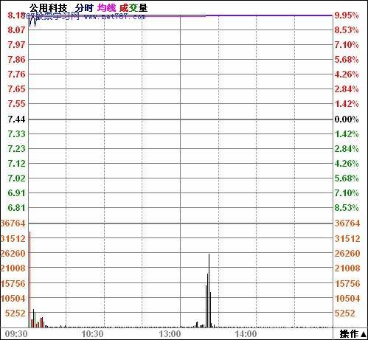Click the 5252 volume label on right
This screenshot has width=368, height=340.
tap(345, 313)
